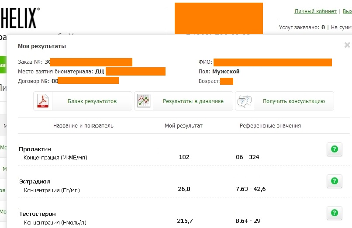Open the Личный кабинет link
Screen dimensions: 352x228
[315, 11]
